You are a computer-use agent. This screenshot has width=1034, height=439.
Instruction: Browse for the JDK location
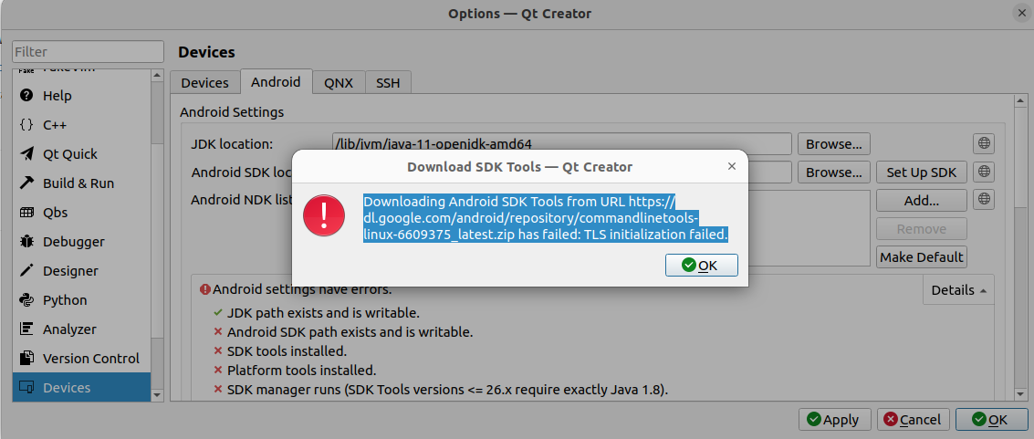click(x=833, y=143)
